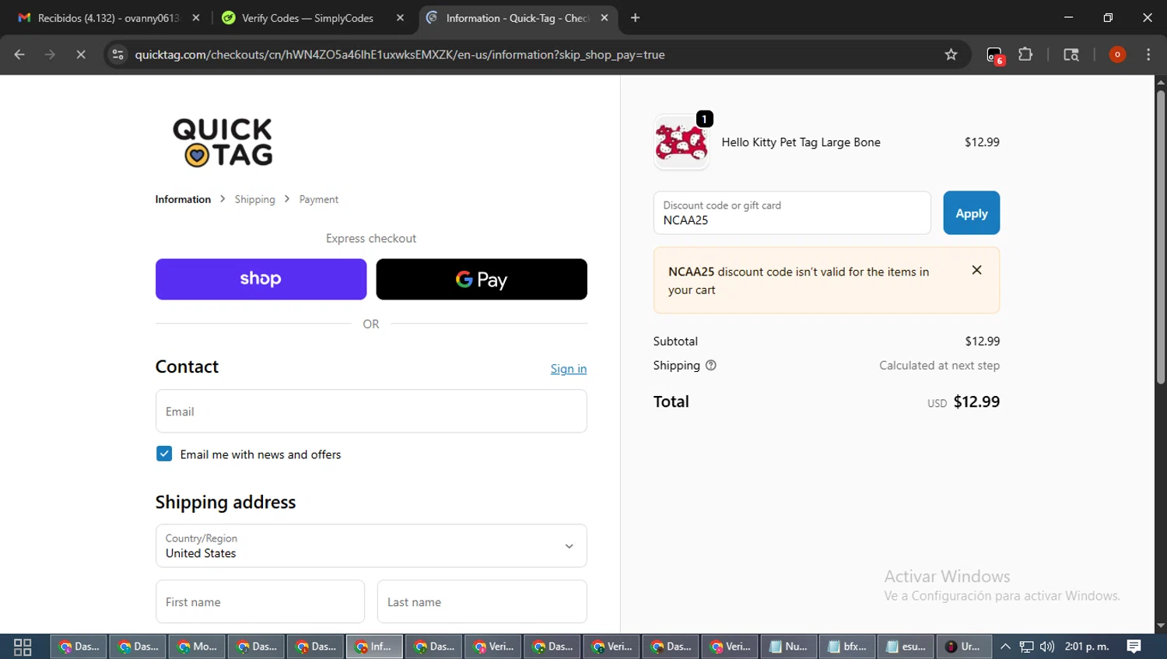
Task: Click the Hello Kitty Pet Tag Large Bone text
Action: click(801, 142)
